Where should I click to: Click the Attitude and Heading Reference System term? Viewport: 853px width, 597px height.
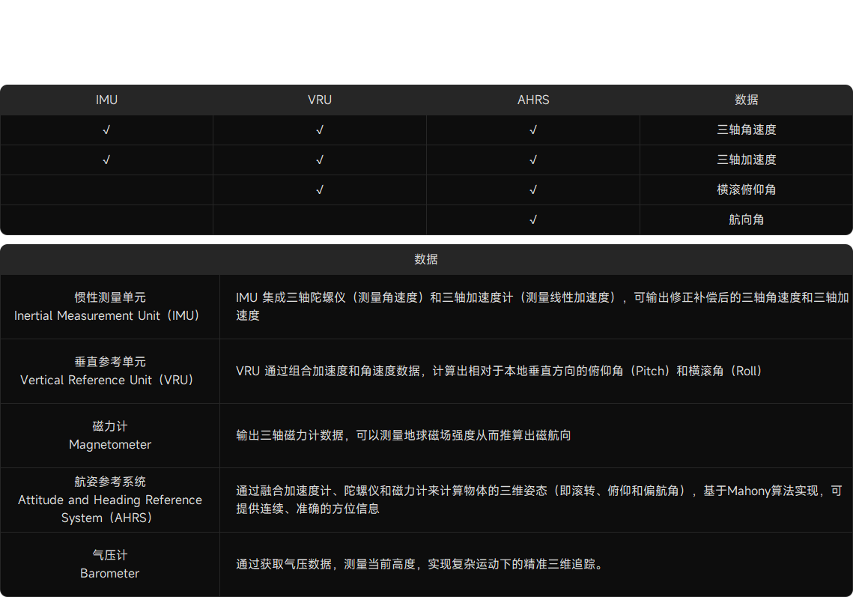click(109, 500)
